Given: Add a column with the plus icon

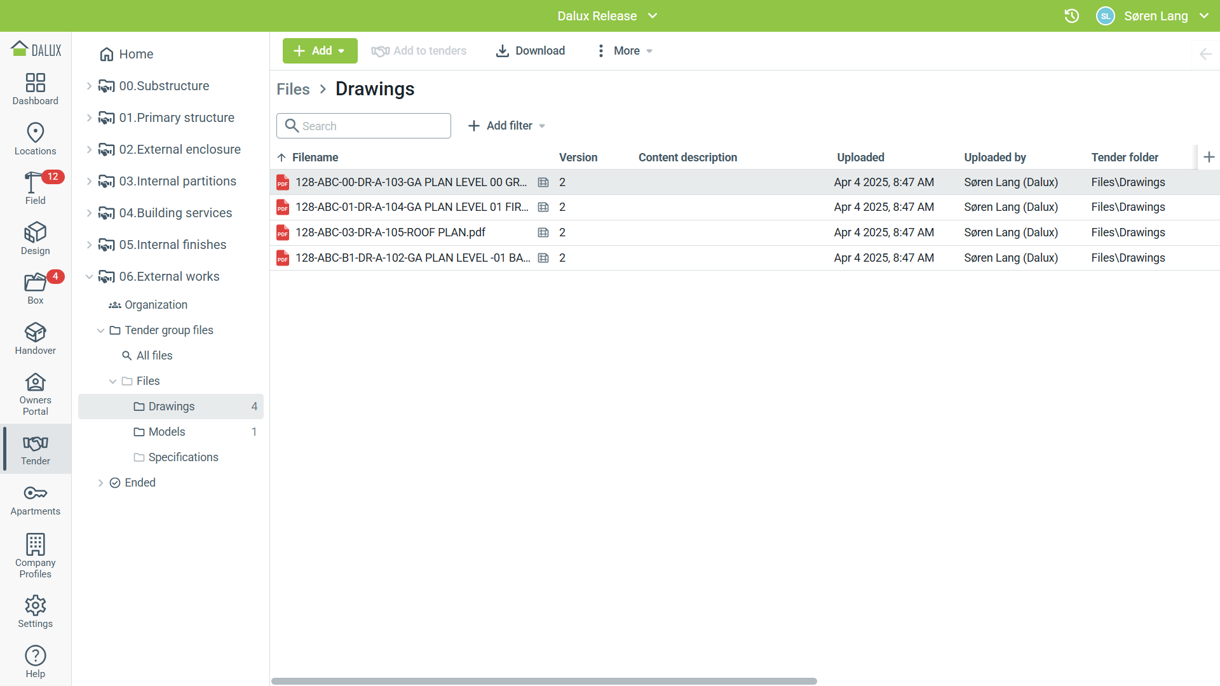Looking at the screenshot, I should click(1209, 157).
